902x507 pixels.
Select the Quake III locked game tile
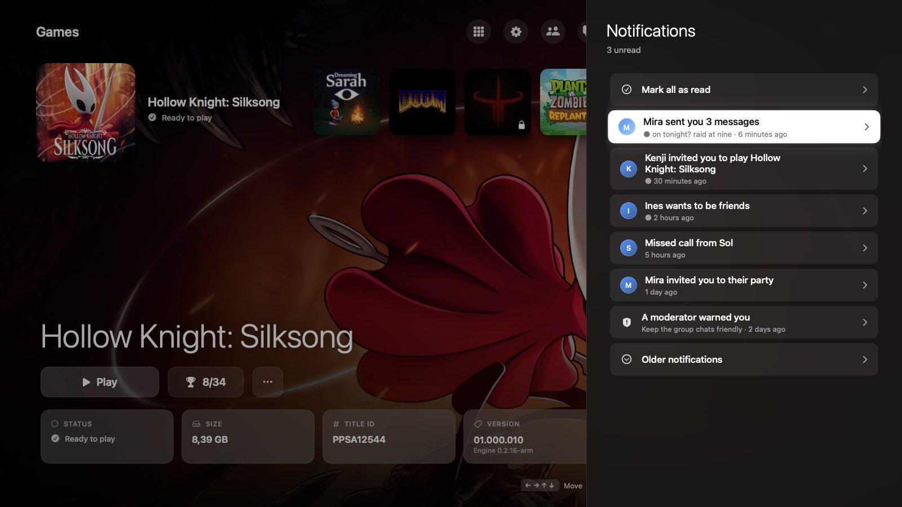click(x=498, y=102)
